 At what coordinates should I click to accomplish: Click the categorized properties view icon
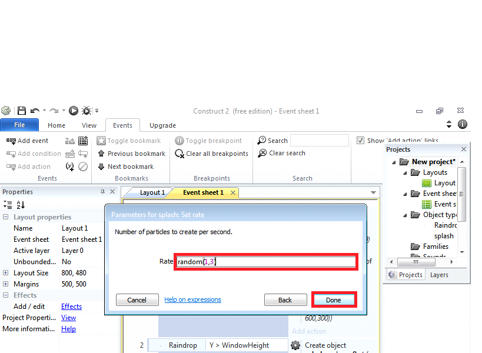point(8,205)
